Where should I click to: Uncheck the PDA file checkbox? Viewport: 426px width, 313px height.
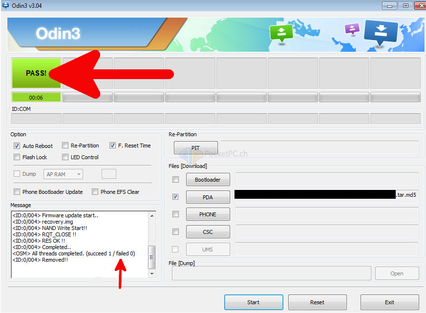[x=176, y=197]
